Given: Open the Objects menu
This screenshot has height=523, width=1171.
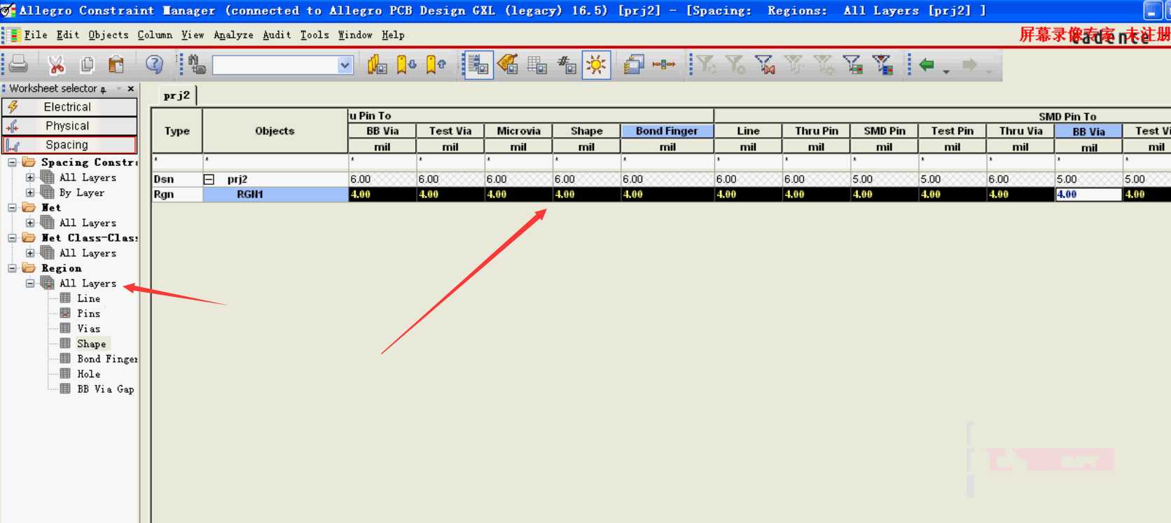Looking at the screenshot, I should [x=109, y=35].
